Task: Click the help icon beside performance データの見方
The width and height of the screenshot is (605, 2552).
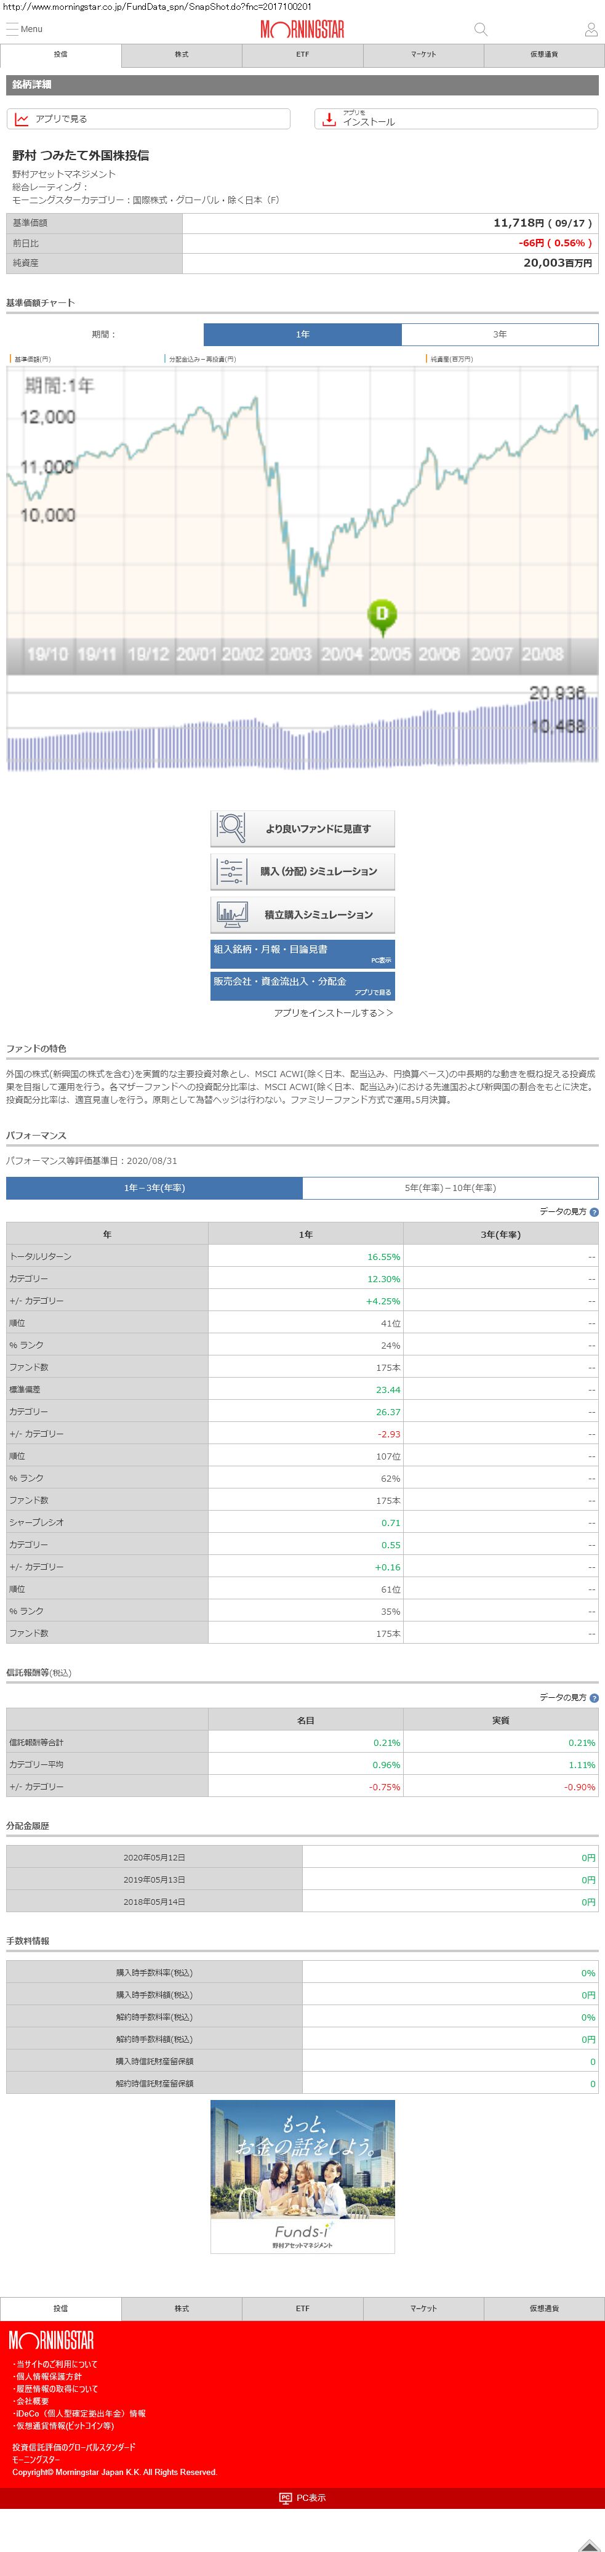Action: 594,1211
